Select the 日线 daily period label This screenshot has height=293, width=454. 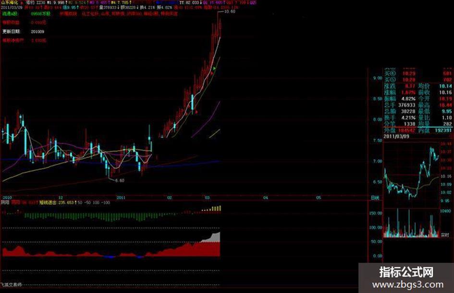click(375, 198)
